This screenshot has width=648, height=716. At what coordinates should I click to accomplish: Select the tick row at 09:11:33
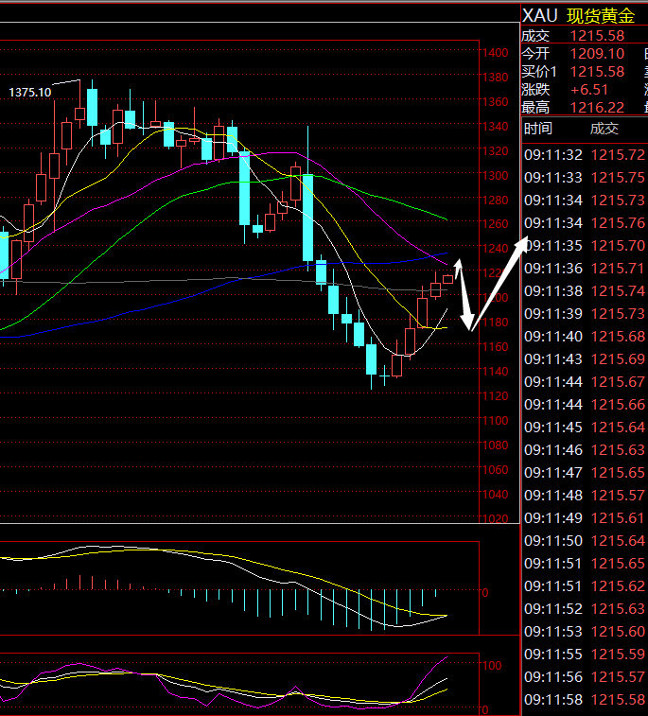click(585, 177)
